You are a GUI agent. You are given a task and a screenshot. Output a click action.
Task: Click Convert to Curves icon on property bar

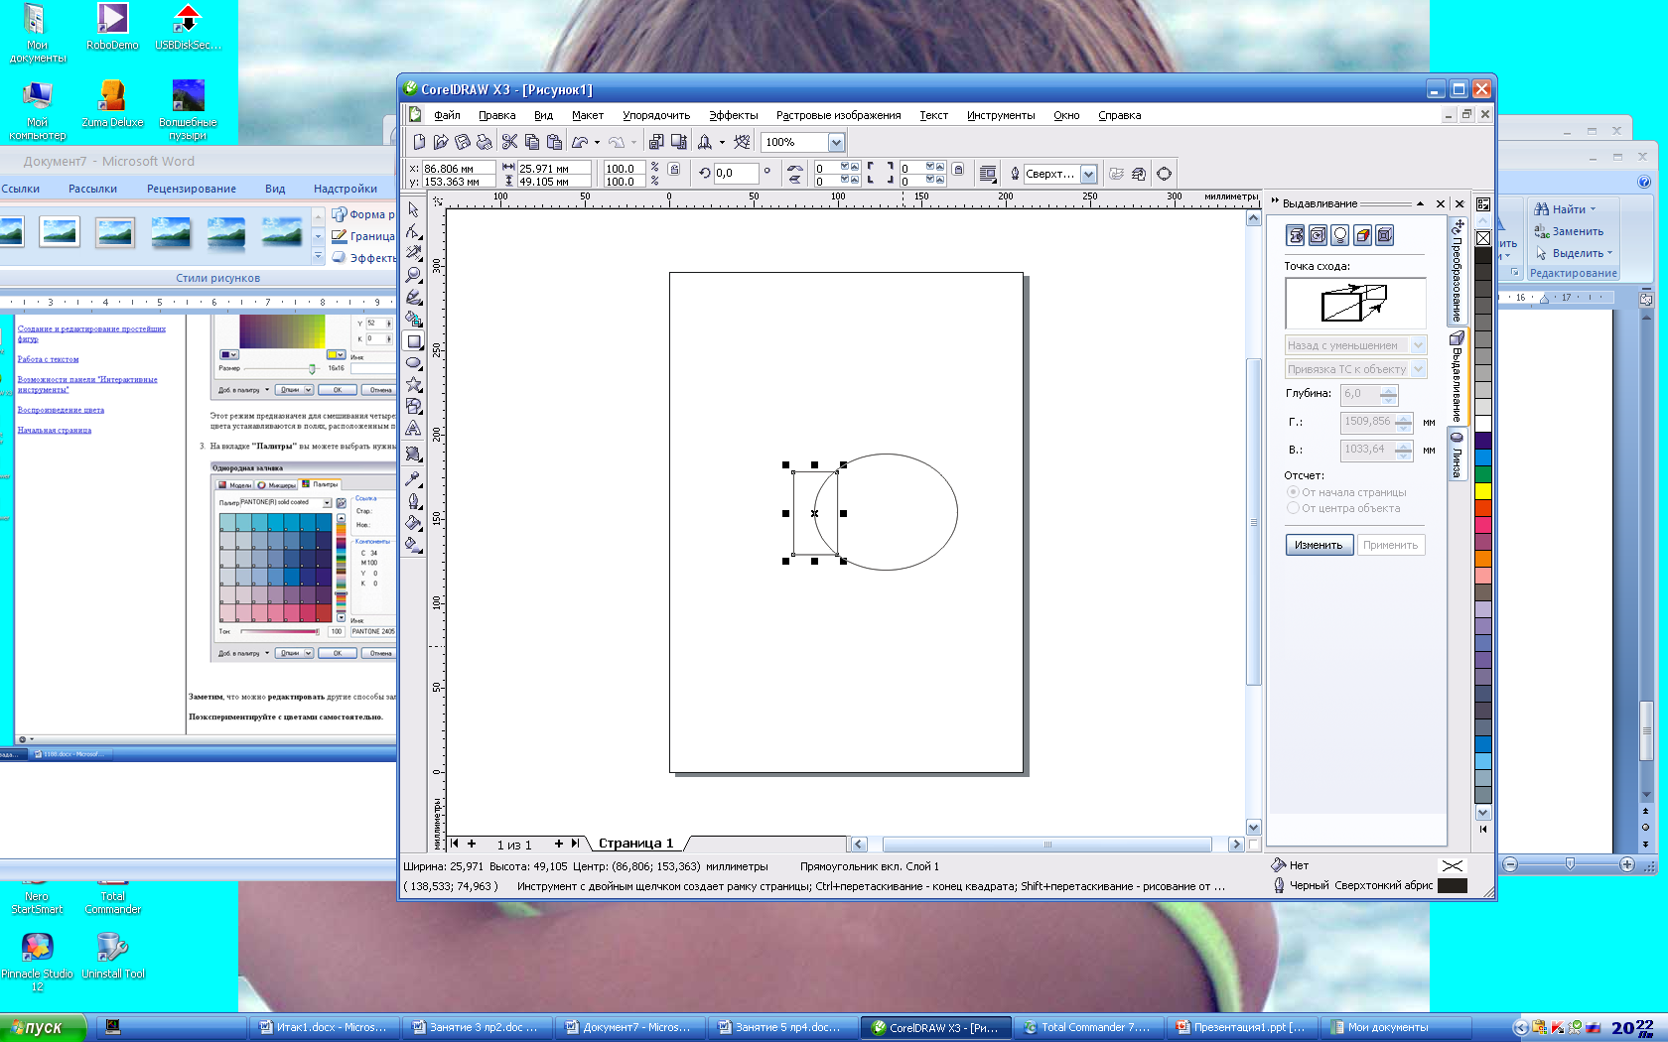pos(1164,174)
